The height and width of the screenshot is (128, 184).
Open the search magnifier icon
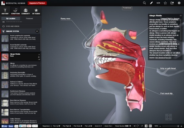coord(144,3)
